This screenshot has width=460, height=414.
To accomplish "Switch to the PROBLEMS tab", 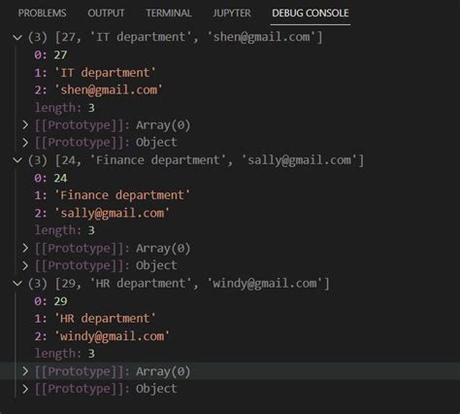I will pos(42,13).
